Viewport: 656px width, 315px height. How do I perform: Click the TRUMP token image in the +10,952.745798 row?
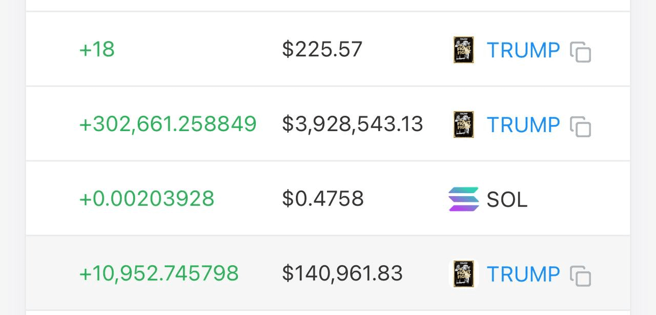pyautogui.click(x=463, y=274)
